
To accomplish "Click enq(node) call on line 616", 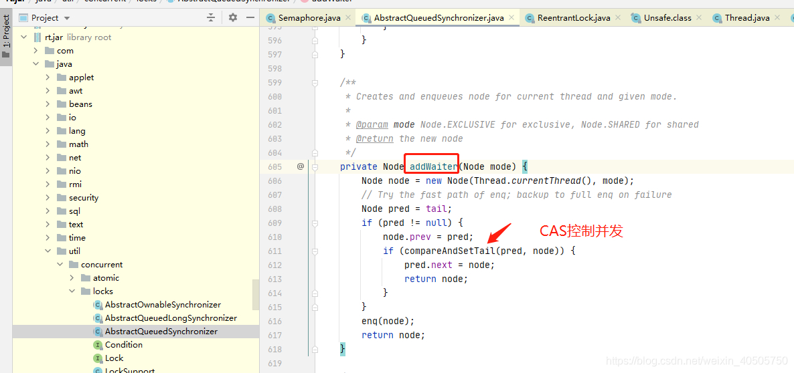I will [388, 320].
